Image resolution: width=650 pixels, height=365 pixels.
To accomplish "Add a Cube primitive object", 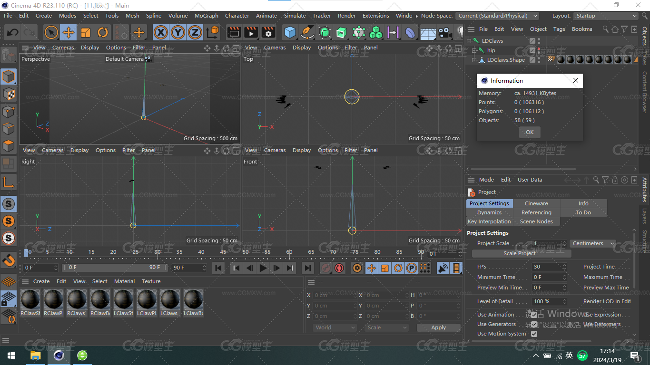I will coord(290,32).
